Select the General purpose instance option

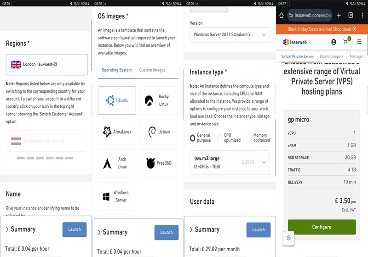click(x=193, y=138)
